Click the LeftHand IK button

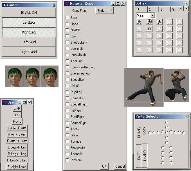point(29,42)
